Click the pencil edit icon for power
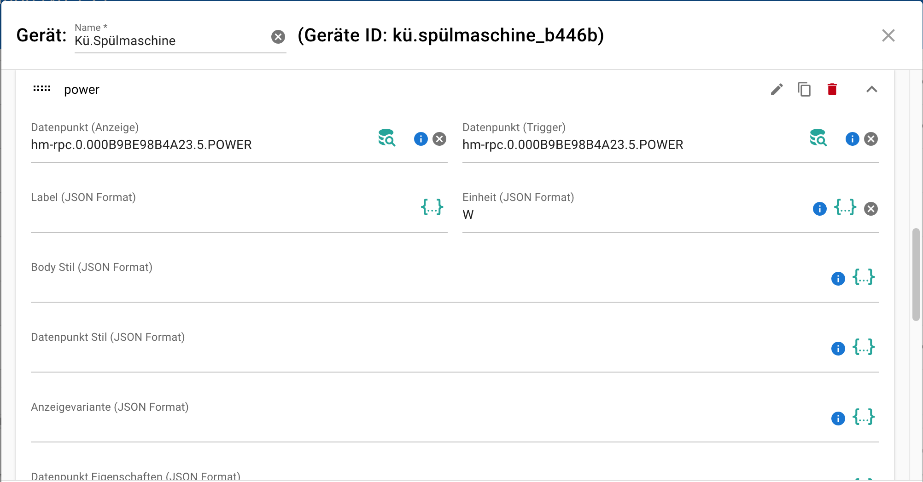This screenshot has height=482, width=923. tap(777, 89)
